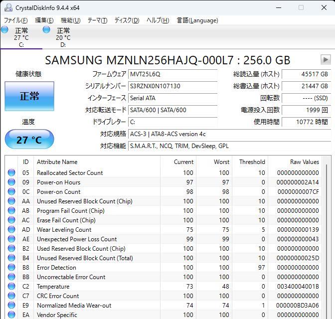Select the C: drive tab
This screenshot has width=335, height=319.
click(21, 37)
